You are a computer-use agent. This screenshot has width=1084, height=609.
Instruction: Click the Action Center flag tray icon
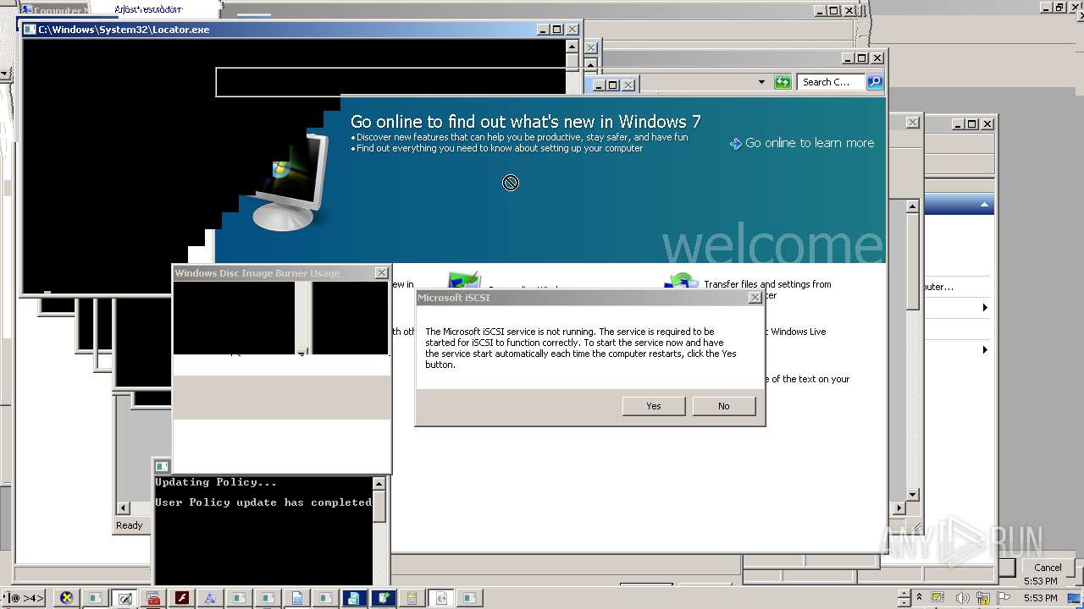(x=1004, y=598)
